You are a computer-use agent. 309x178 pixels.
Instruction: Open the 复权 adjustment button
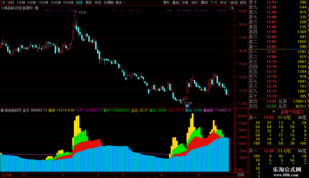166,2
